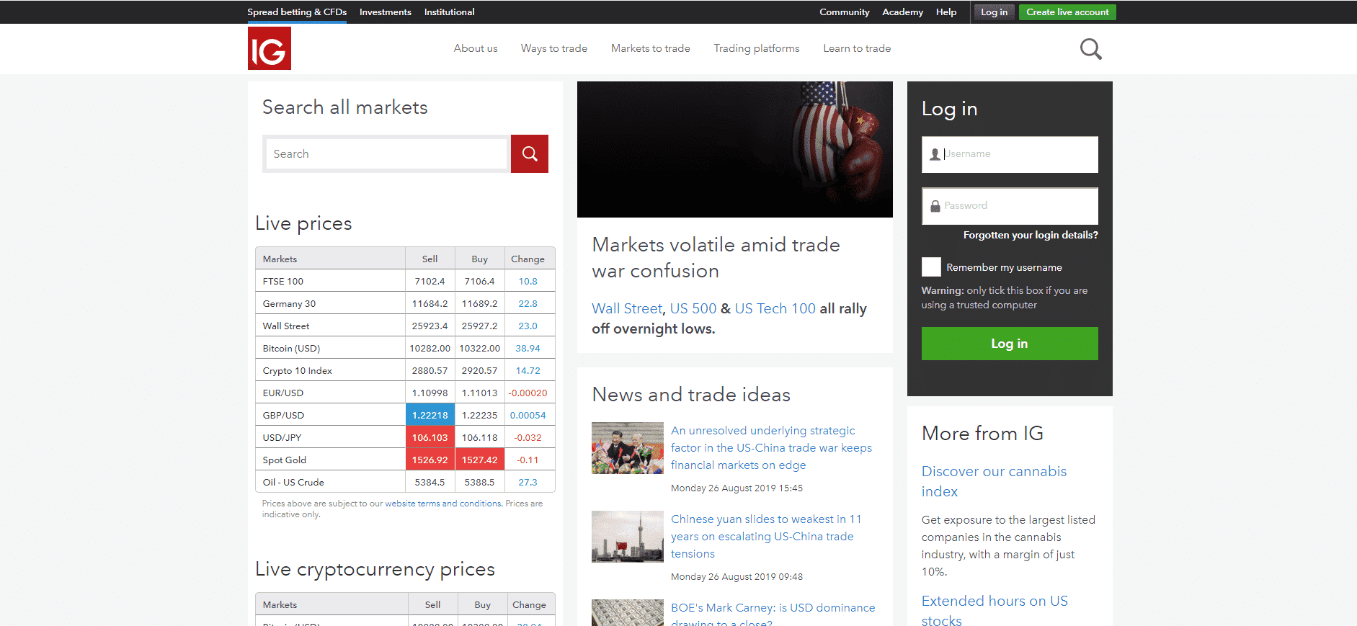The width and height of the screenshot is (1357, 626).
Task: Focus the Username input field
Action: (x=1016, y=154)
